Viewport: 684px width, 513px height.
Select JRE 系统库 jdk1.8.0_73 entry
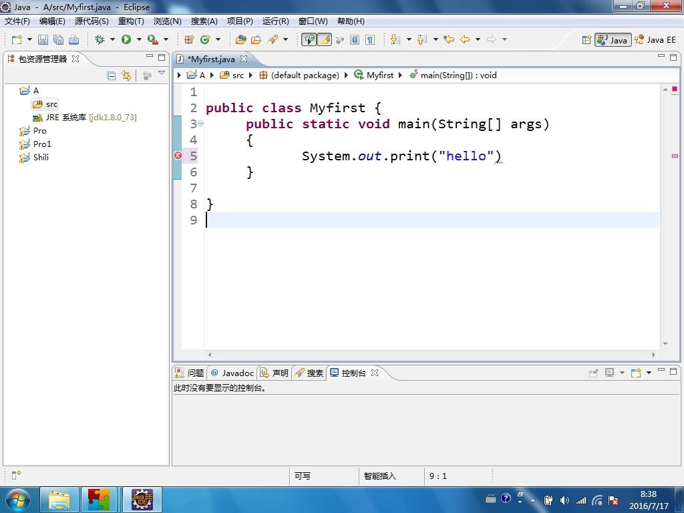click(x=85, y=118)
